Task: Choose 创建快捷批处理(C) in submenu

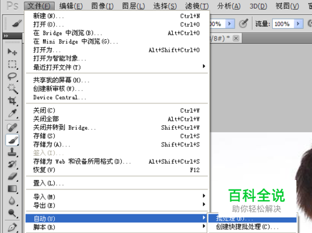Action: tap(253, 227)
